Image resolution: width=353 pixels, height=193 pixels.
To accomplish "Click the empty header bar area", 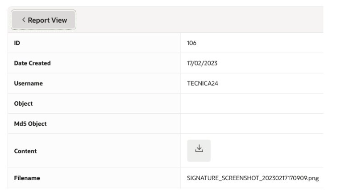I will click(x=201, y=20).
